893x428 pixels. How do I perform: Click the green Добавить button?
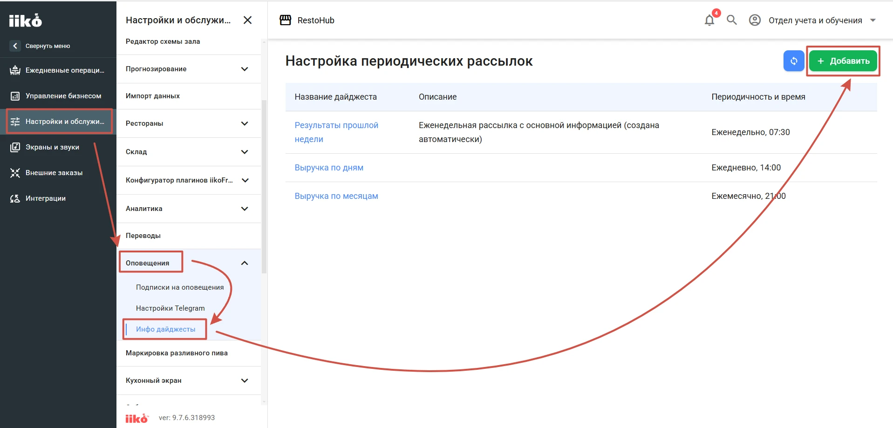[x=843, y=61]
